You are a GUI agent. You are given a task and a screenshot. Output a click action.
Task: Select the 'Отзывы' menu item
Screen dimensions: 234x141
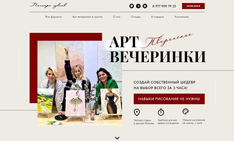tap(136, 17)
